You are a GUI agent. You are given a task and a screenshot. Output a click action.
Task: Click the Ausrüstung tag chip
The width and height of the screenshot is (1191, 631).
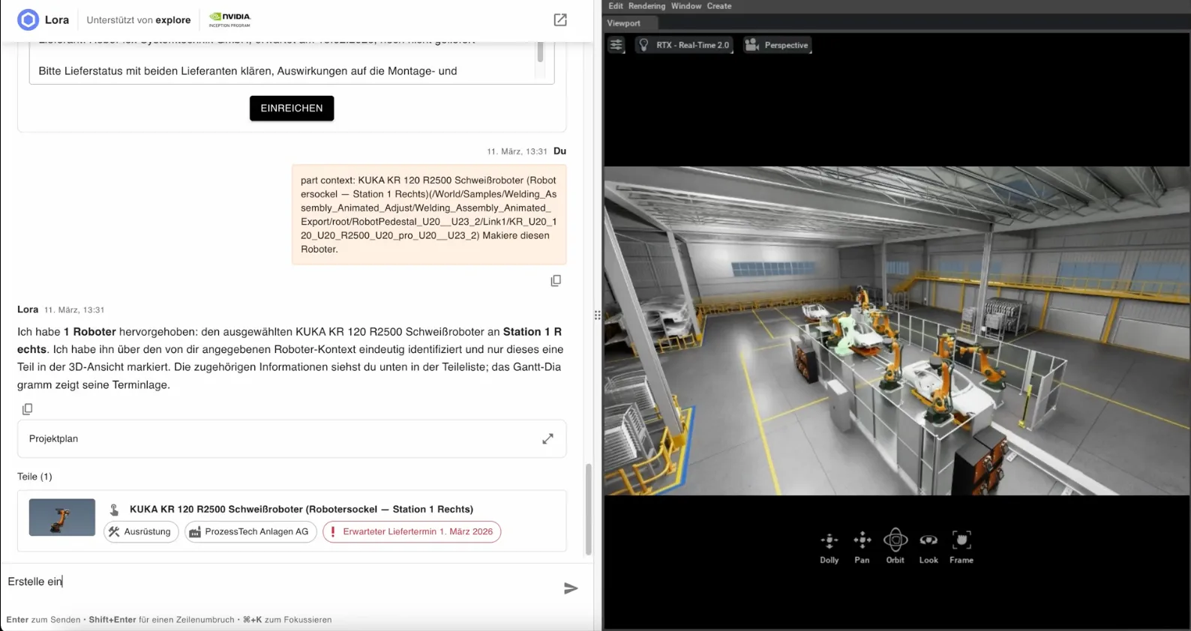pos(141,532)
